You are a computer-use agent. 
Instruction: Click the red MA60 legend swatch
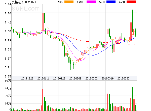(x=131, y=2)
